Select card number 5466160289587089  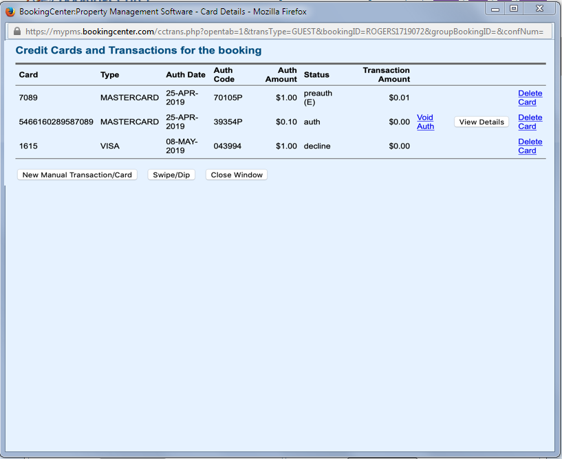(56, 122)
